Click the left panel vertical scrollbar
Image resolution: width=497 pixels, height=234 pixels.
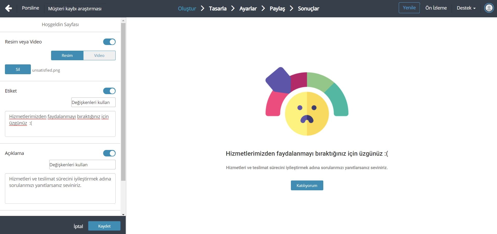tap(123, 102)
